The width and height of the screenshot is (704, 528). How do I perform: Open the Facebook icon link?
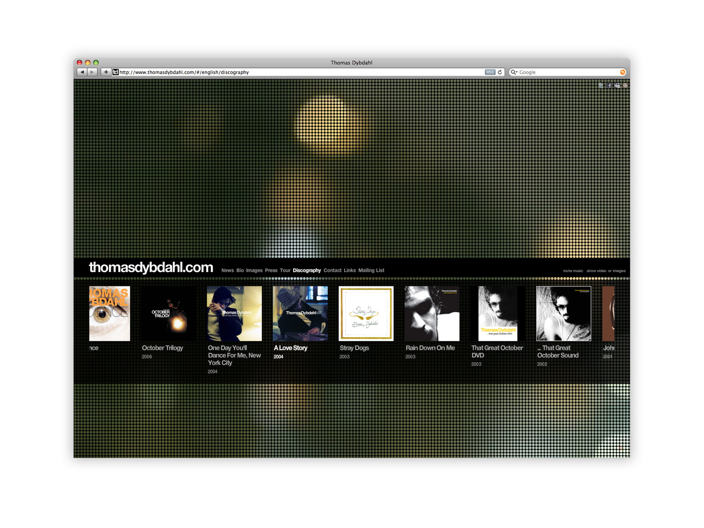(x=609, y=85)
